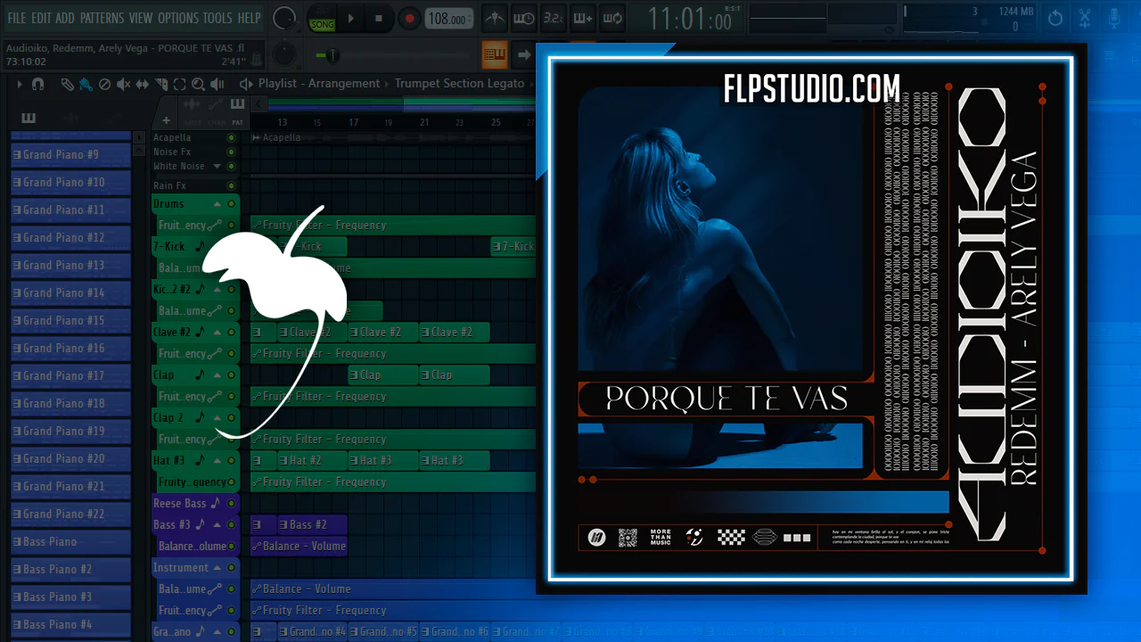The height and width of the screenshot is (642, 1141).
Task: Collapse the Clap 2 track group arrow
Action: (216, 417)
